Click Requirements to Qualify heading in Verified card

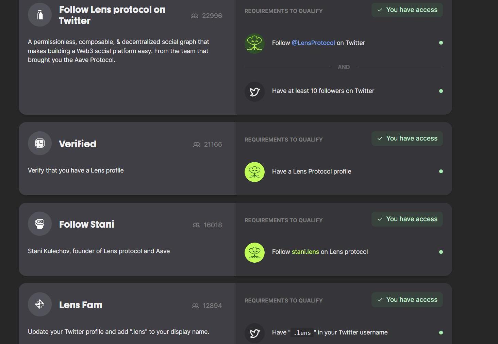[x=284, y=140]
